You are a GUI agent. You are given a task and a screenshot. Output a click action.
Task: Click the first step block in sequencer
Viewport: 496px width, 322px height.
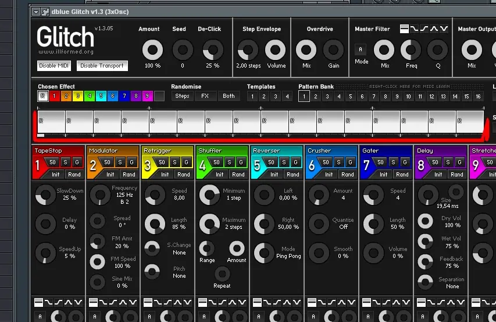[x=51, y=122]
